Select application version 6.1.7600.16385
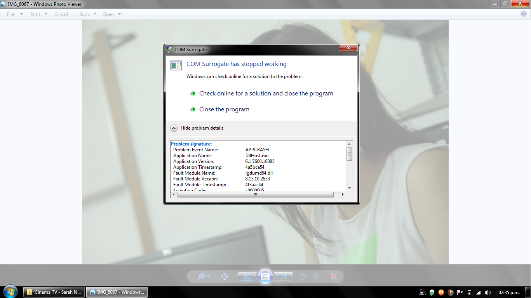The width and height of the screenshot is (531, 298). (x=260, y=161)
